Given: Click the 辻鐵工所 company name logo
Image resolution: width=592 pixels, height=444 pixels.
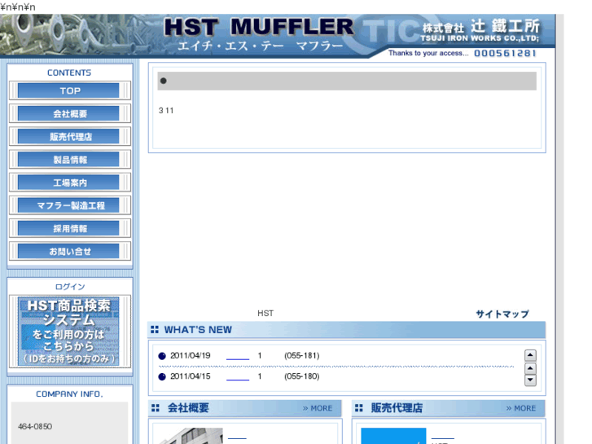Looking at the screenshot, I should click(480, 30).
